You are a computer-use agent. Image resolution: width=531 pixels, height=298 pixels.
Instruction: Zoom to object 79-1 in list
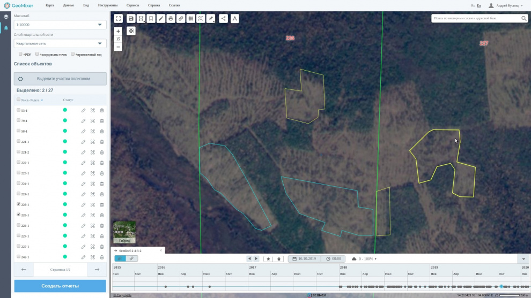pyautogui.click(x=93, y=121)
